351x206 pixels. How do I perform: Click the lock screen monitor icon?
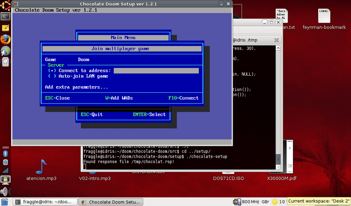point(5,180)
